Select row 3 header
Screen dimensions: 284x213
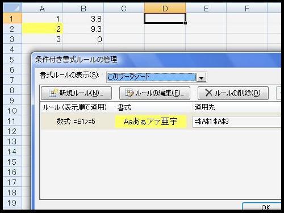pyautogui.click(x=12, y=39)
